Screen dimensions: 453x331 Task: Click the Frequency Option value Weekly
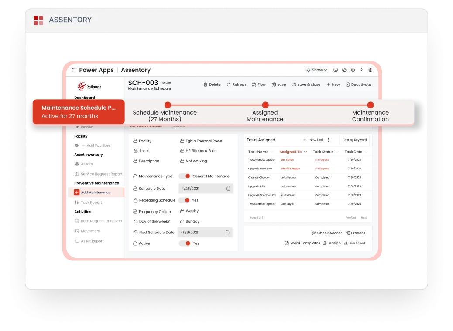point(192,211)
